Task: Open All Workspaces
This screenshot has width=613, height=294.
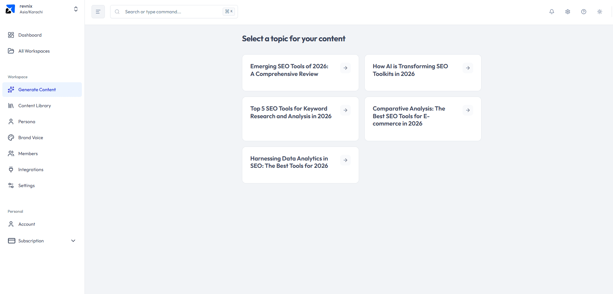Action: (42, 51)
